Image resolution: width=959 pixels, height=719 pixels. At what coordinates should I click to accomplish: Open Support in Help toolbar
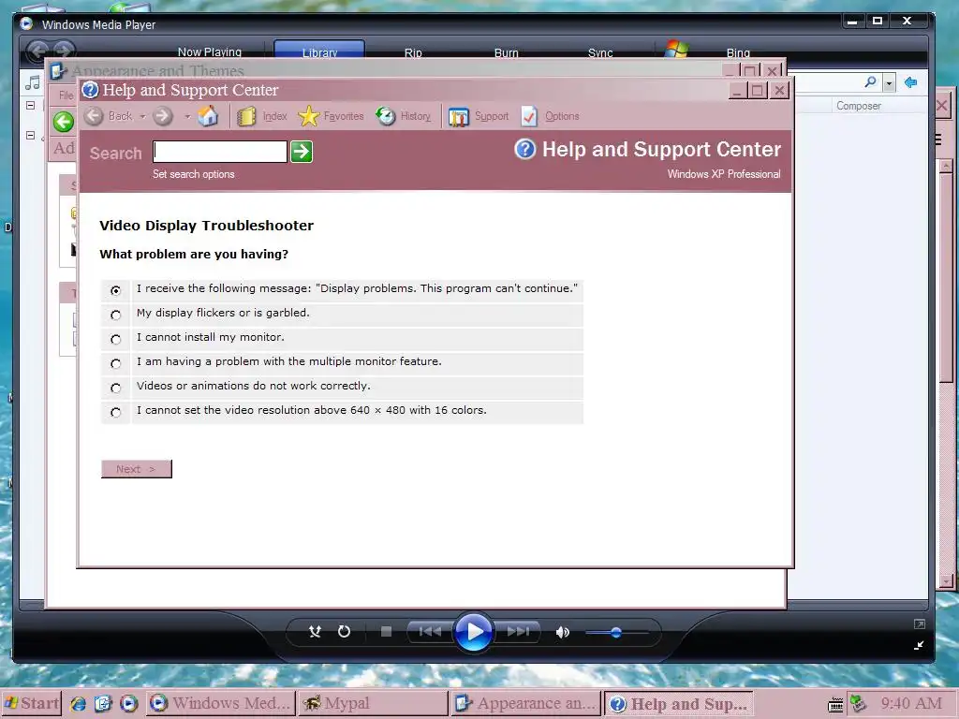479,116
